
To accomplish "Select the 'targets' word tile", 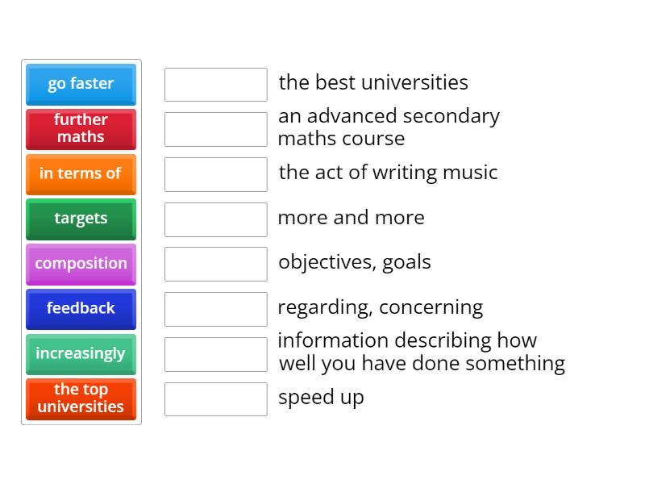I will tap(81, 219).
